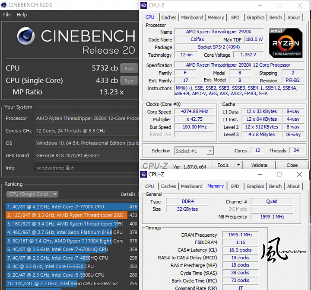Click the ranking Details button
This screenshot has height=290, width=311.
[128, 194]
